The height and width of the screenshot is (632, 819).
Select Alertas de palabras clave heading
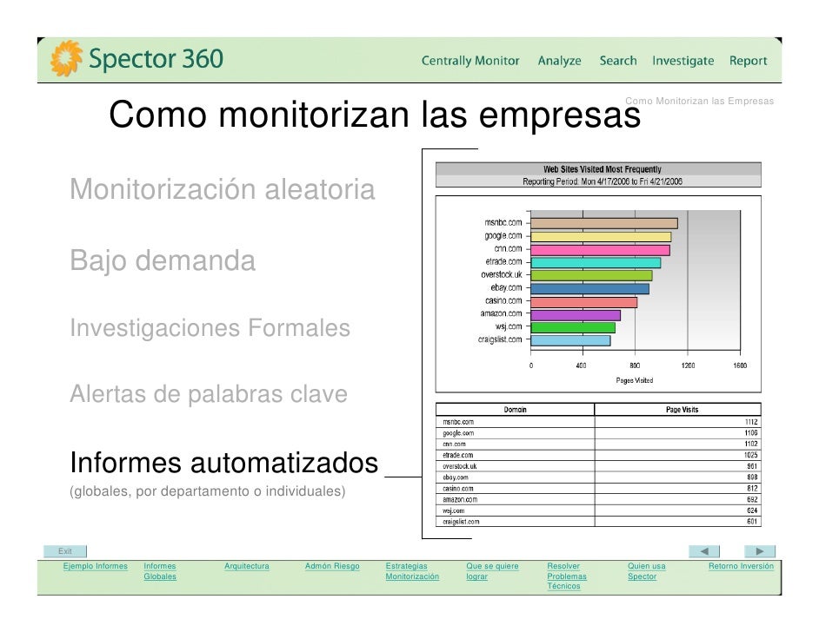(x=209, y=393)
